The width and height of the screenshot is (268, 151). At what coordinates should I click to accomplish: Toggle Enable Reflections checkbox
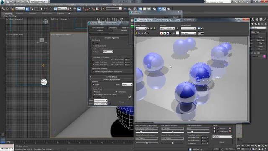[x=93, y=62]
